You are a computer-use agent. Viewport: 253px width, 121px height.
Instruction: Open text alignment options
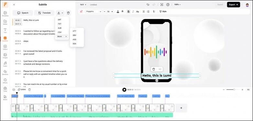(x=144, y=11)
